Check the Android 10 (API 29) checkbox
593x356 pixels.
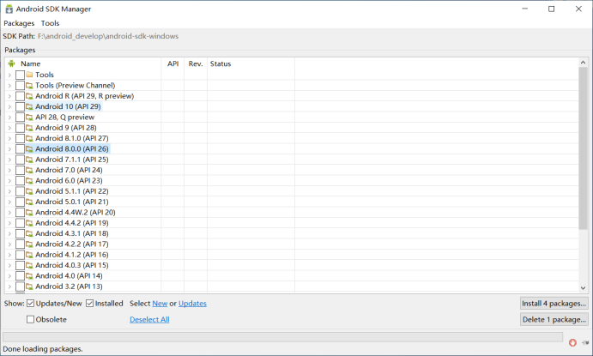click(x=20, y=106)
